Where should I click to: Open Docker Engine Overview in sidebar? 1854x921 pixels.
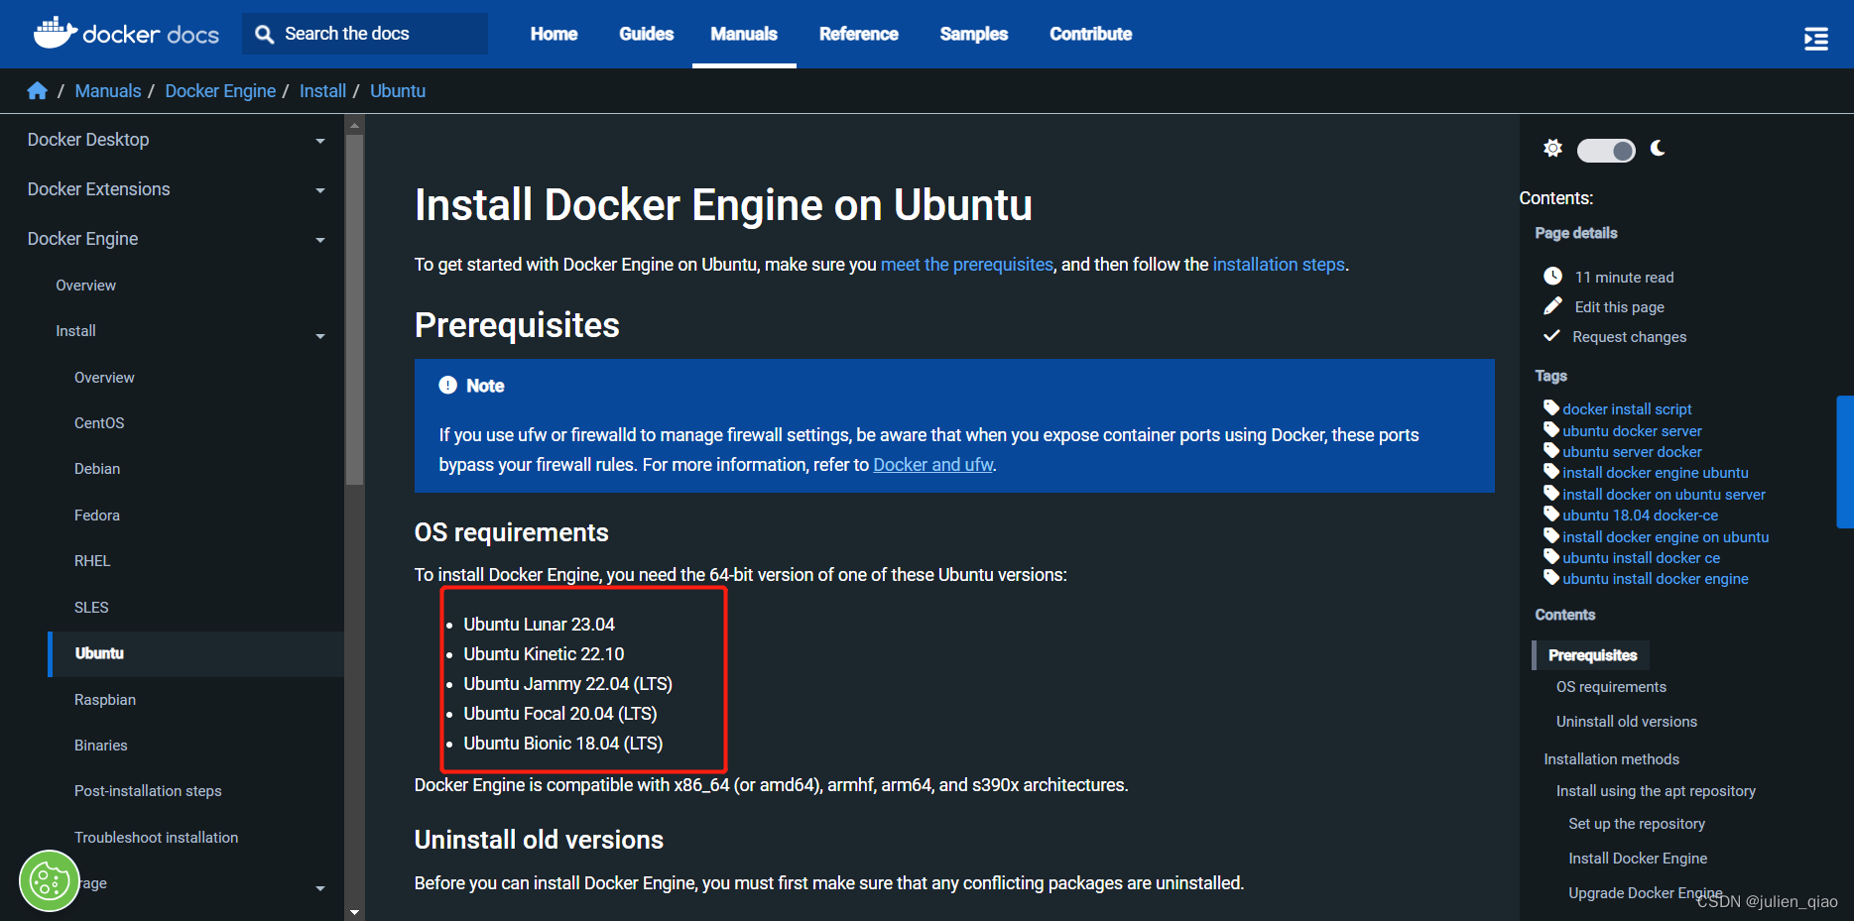85,286
